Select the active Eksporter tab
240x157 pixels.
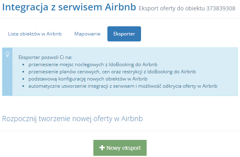pyautogui.click(x=124, y=34)
